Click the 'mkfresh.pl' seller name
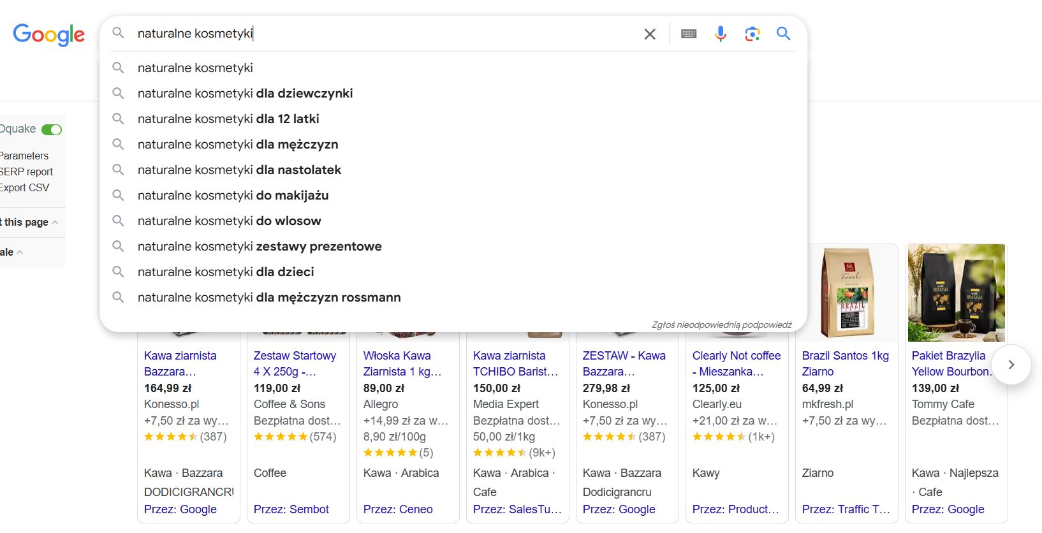This screenshot has height=533, width=1042. click(828, 404)
